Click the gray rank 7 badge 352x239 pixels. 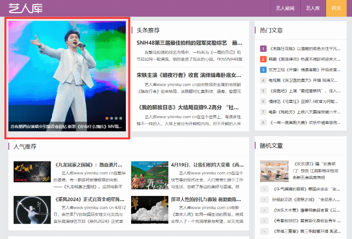263,112
